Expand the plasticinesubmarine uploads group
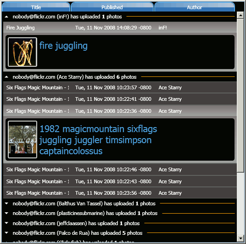 (6, 213)
